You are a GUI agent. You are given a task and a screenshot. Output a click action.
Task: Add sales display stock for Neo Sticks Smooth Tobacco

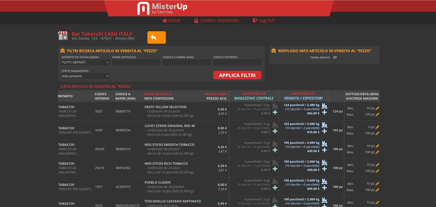tap(324, 150)
